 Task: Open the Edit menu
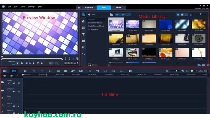pos(16,7)
